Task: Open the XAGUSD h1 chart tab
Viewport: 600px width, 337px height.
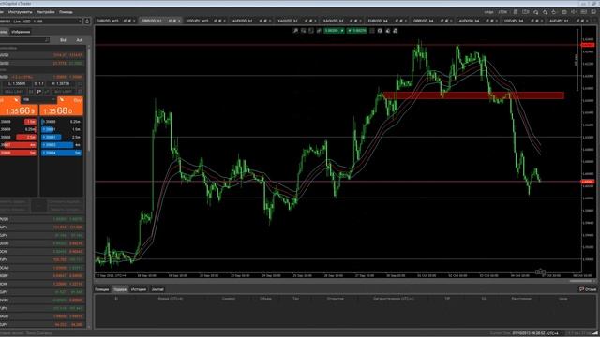Action: [288, 21]
